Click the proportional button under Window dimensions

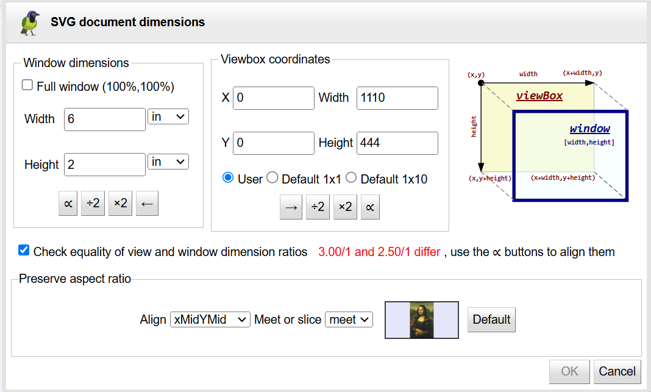[x=68, y=204]
